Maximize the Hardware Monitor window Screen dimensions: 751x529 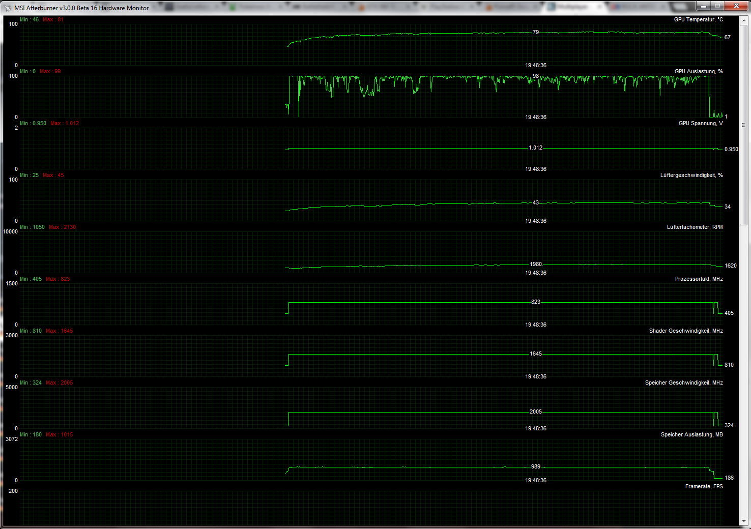717,6
